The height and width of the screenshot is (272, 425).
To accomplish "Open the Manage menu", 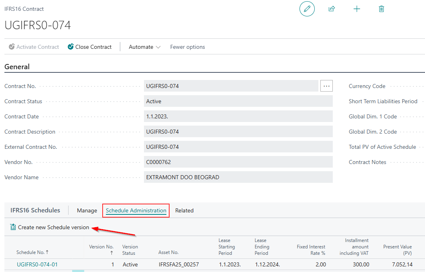I will (87, 210).
